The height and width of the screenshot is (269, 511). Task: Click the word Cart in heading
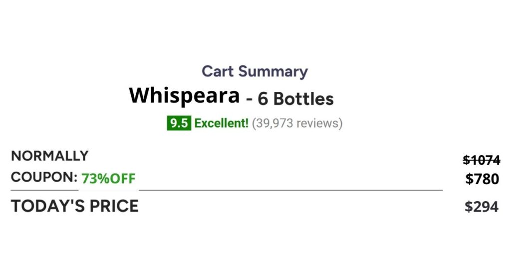(218, 71)
